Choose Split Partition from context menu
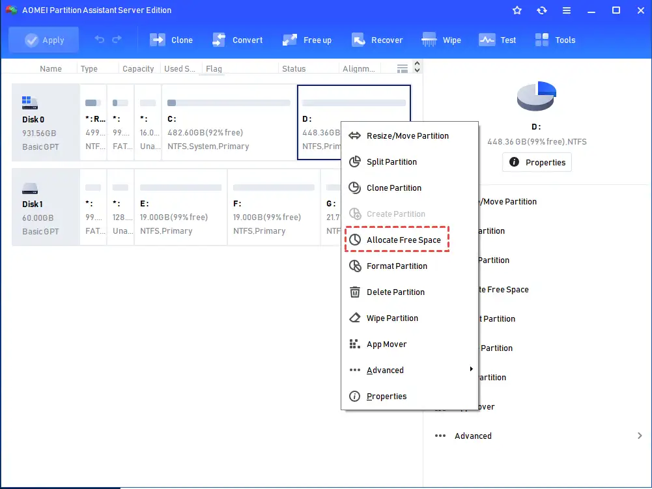The height and width of the screenshot is (489, 652). click(x=410, y=161)
